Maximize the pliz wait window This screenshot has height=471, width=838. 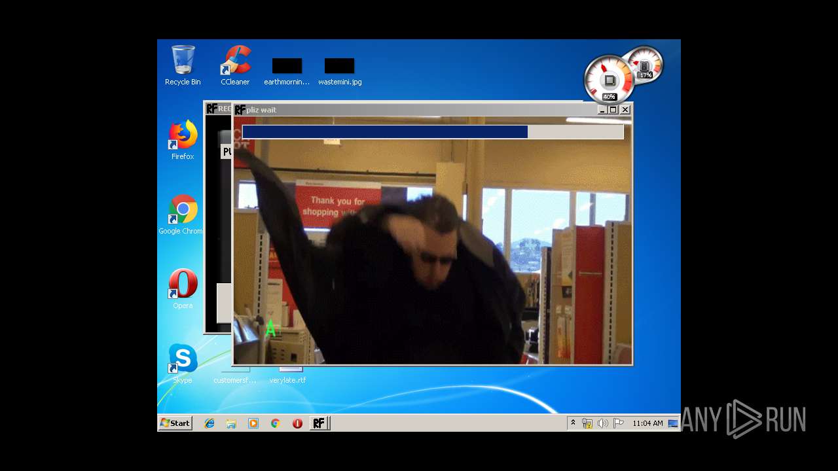click(613, 110)
